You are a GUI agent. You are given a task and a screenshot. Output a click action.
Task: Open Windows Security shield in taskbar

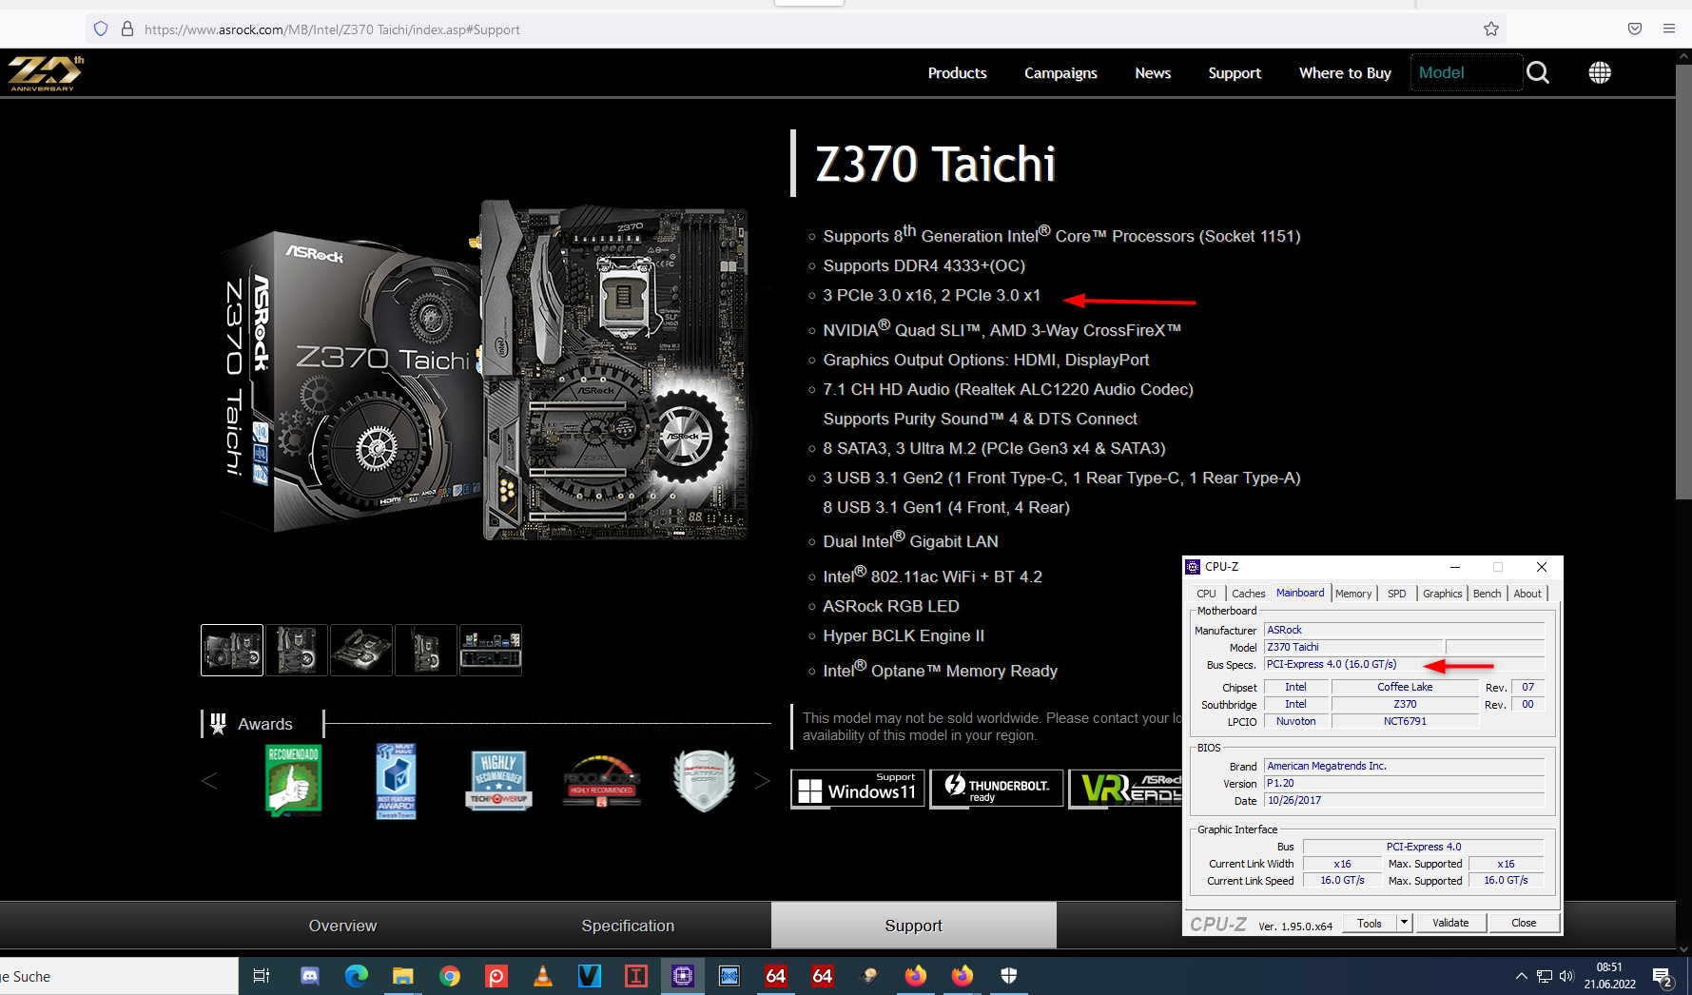click(x=1008, y=976)
